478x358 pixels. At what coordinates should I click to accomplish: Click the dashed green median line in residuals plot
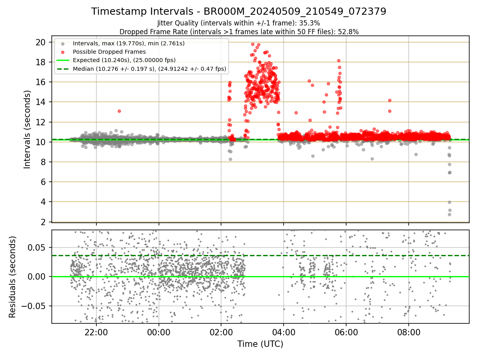pos(261,255)
